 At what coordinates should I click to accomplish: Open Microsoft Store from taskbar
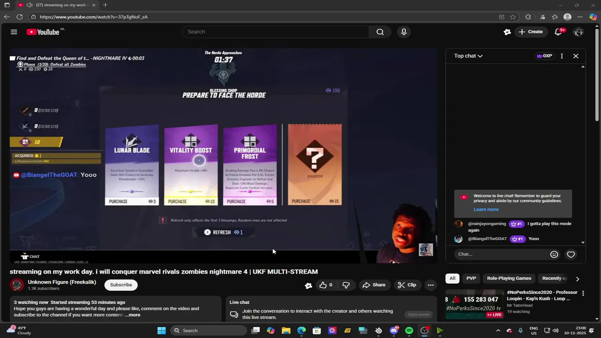(x=317, y=330)
